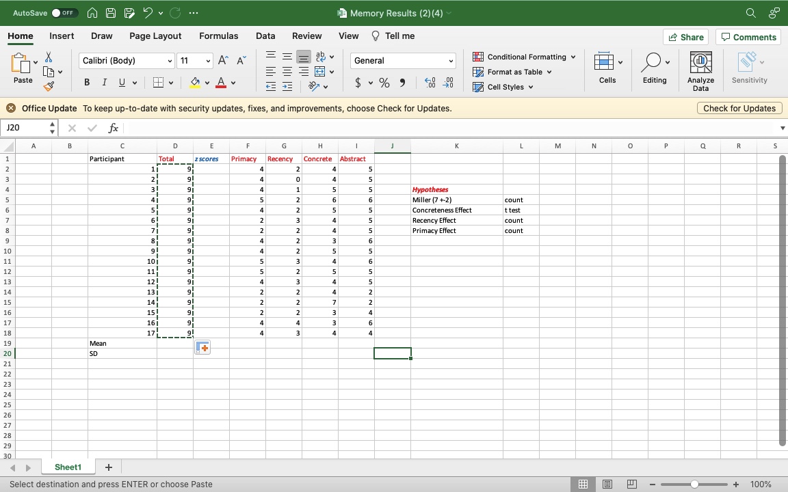Apply Percent Style format
The image size is (788, 492).
[384, 82]
